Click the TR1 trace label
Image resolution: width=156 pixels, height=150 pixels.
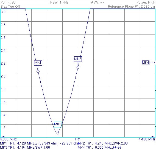tap(78, 139)
